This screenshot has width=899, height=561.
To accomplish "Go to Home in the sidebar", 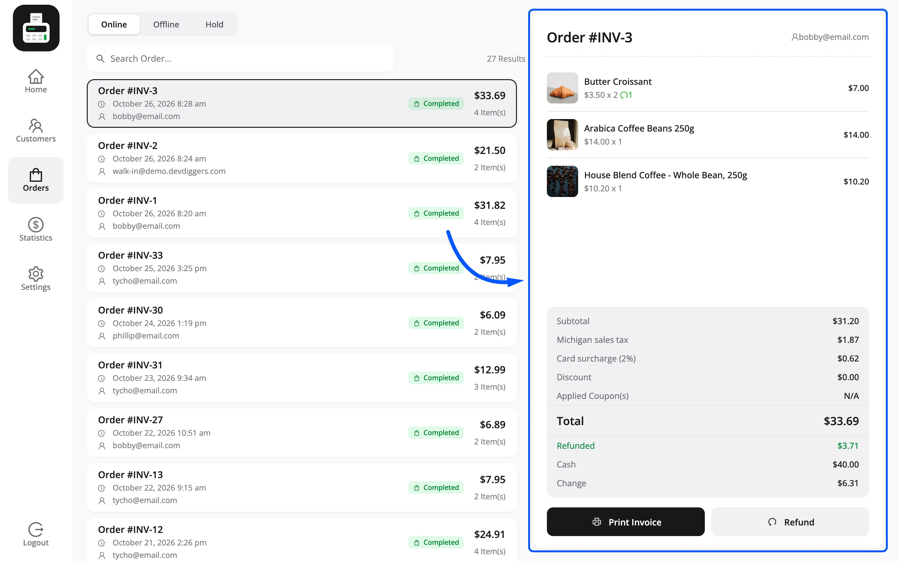I will [x=36, y=82].
